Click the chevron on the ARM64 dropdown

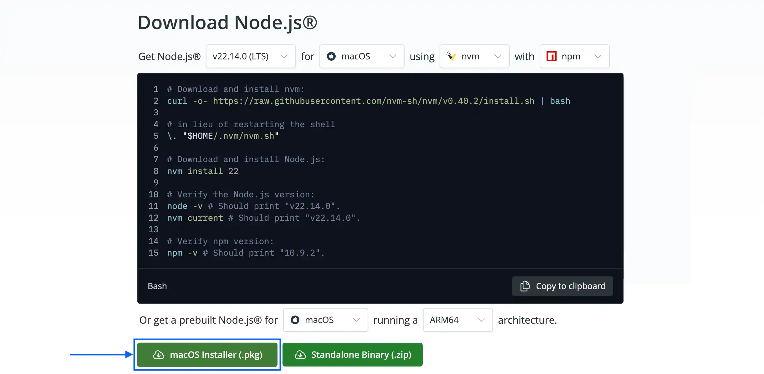(481, 320)
